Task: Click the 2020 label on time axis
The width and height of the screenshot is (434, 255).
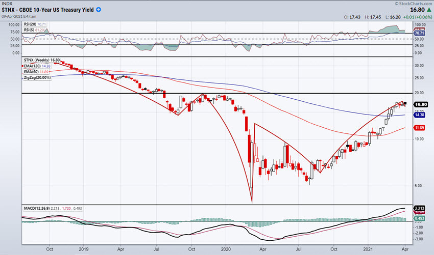Action: pos(226,249)
